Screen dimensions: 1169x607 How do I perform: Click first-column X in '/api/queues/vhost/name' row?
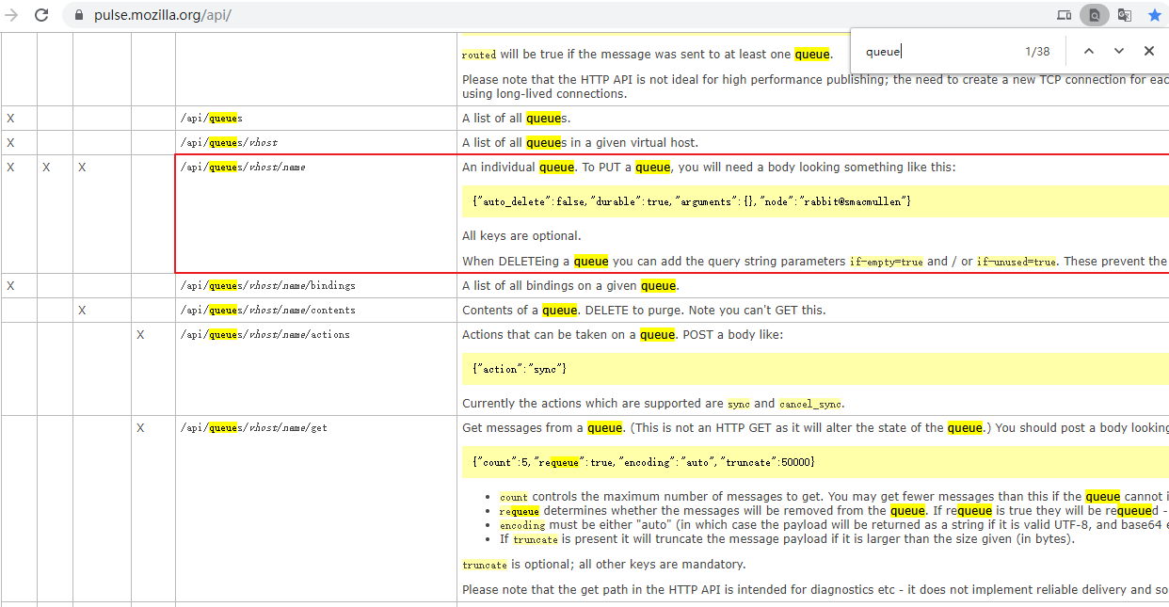tap(10, 168)
